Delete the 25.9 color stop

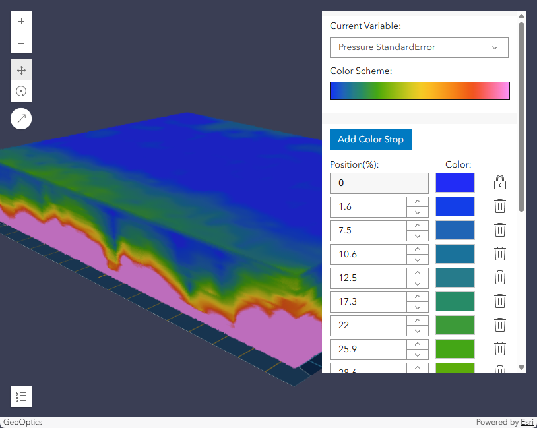click(499, 349)
